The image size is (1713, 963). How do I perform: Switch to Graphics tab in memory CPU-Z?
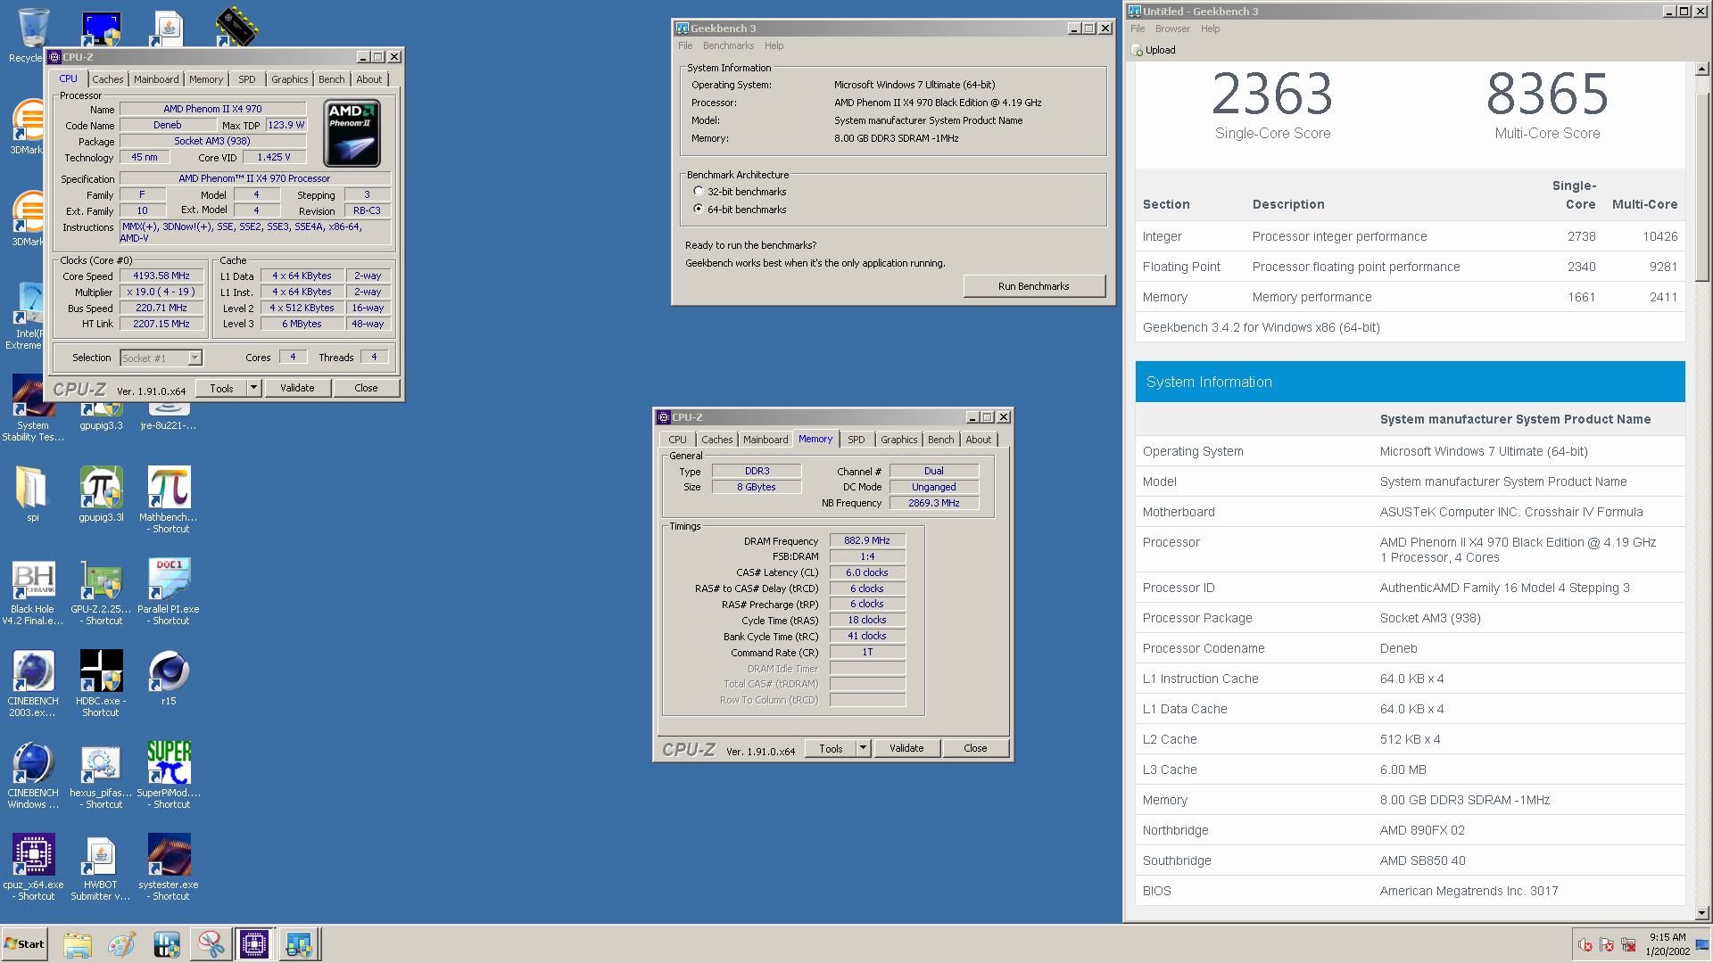pyautogui.click(x=898, y=440)
